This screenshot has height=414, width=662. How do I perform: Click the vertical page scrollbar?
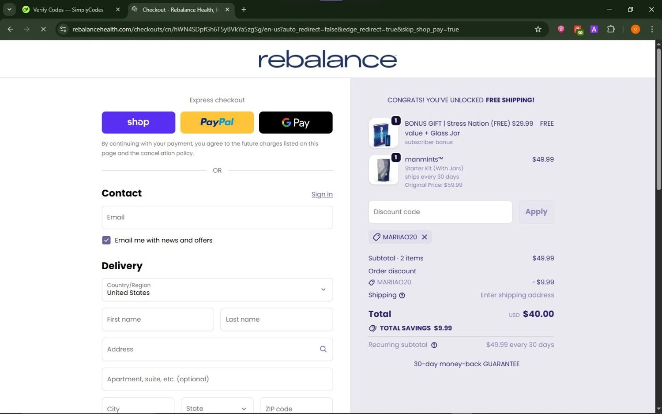(658, 119)
